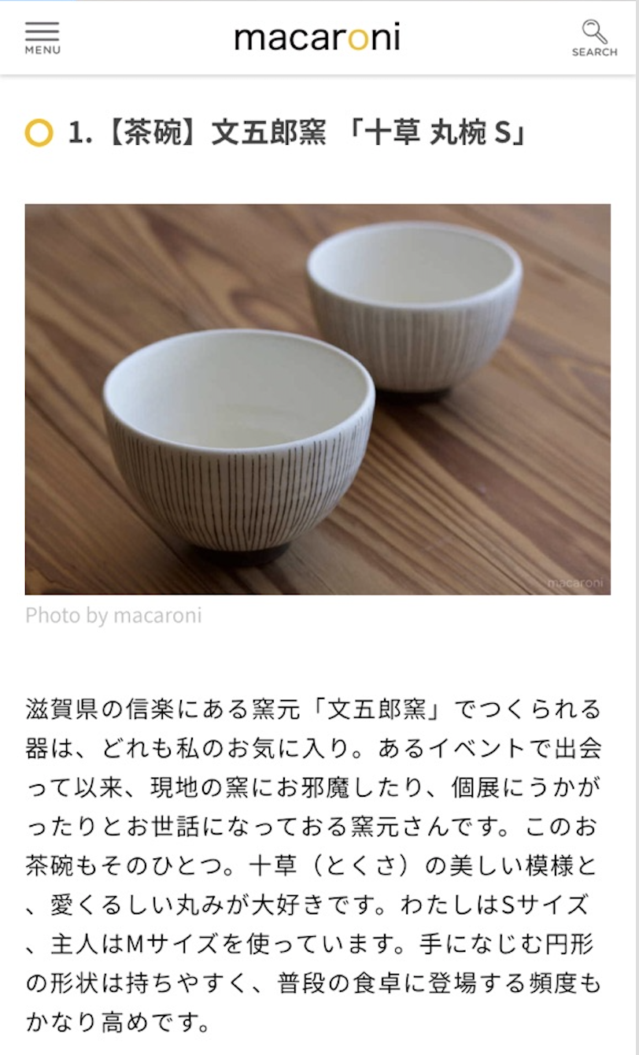The height and width of the screenshot is (1055, 639).
Task: Click the last line かなり高めです
Action: [118, 1023]
